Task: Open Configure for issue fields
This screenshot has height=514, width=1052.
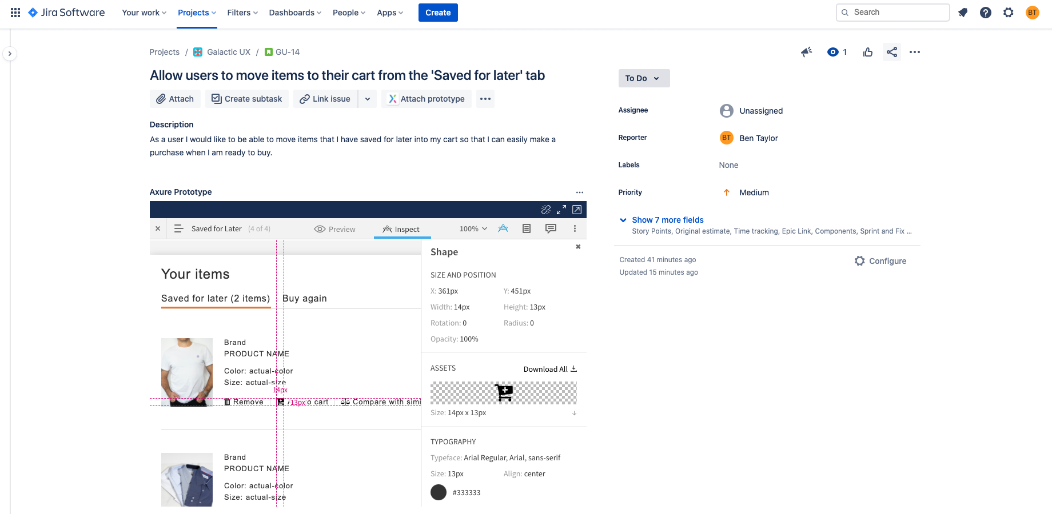Action: tap(880, 261)
